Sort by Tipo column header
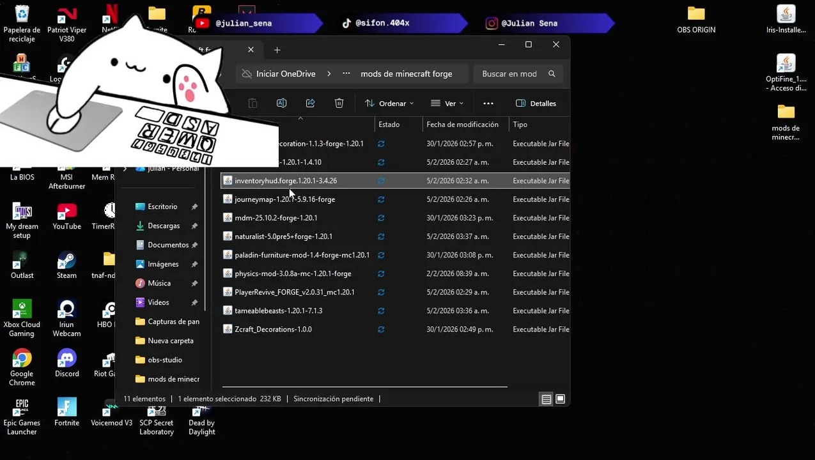The height and width of the screenshot is (460, 815). click(539, 125)
